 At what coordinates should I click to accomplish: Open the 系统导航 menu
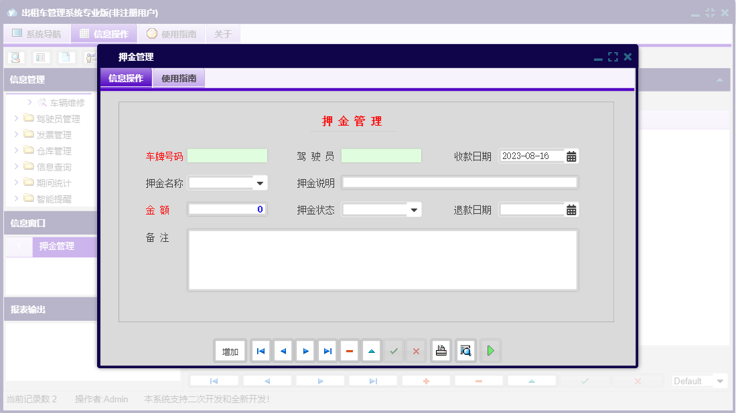point(37,33)
